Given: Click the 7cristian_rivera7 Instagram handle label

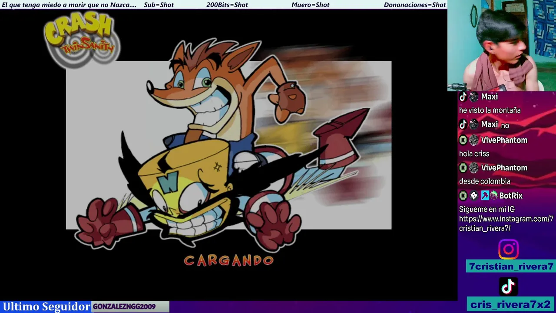Looking at the screenshot, I should click(511, 266).
